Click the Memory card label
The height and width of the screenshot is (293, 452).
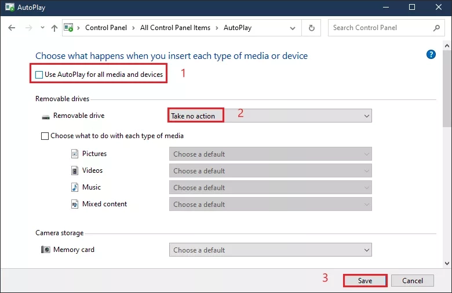[x=74, y=250]
